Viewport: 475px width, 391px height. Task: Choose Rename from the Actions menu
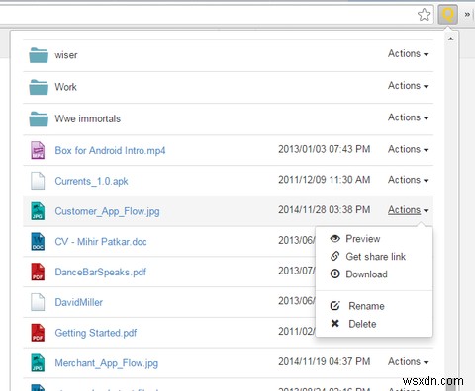374,306
